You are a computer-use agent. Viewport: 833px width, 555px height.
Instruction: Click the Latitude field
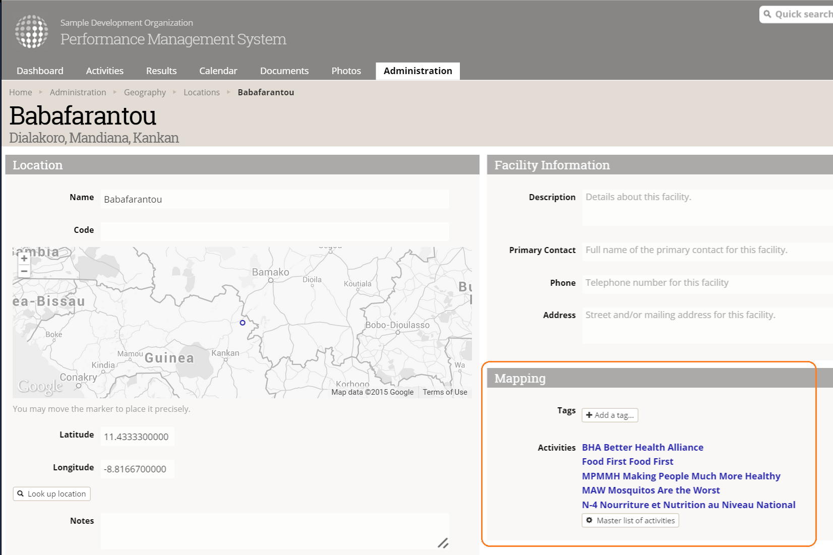coord(138,437)
